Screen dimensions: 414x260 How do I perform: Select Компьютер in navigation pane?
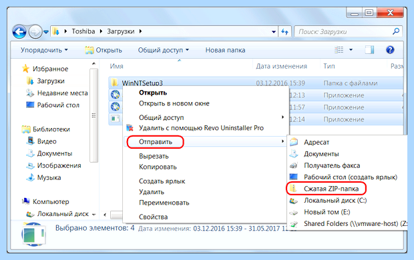(x=45, y=202)
